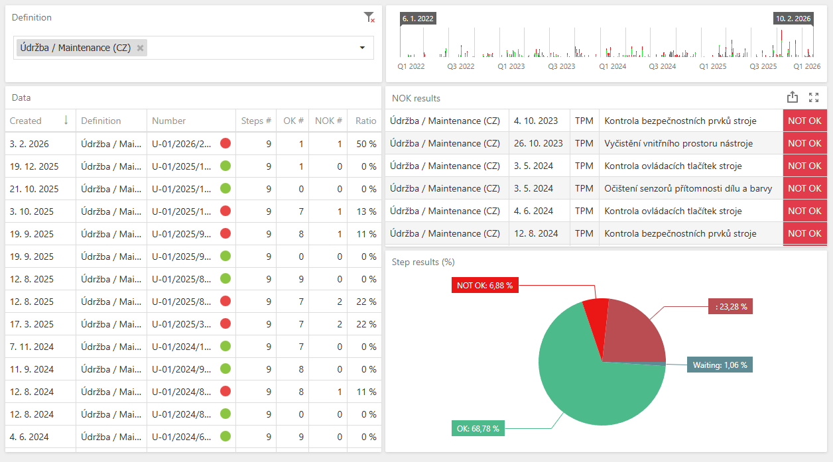Click the green status dot for 19. 12. 2025

(225, 166)
